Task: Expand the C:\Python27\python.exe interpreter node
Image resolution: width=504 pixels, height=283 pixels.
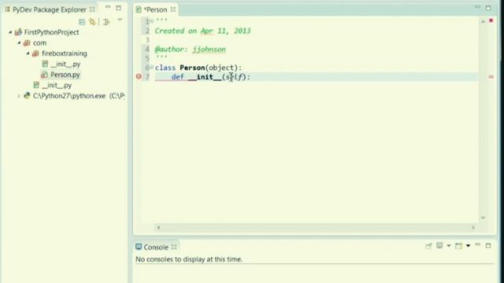Action: [x=19, y=96]
